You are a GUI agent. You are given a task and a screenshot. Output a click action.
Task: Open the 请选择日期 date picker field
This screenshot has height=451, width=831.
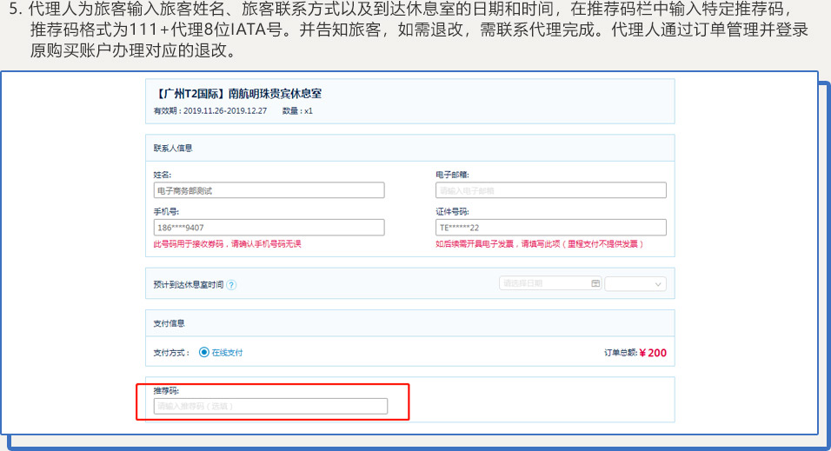click(544, 283)
